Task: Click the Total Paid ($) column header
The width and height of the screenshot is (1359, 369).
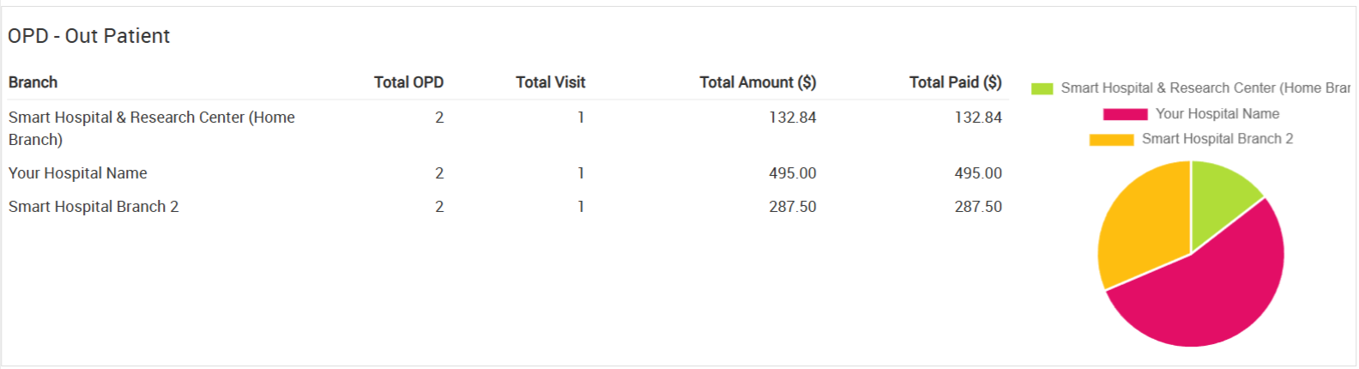Action: [x=955, y=82]
